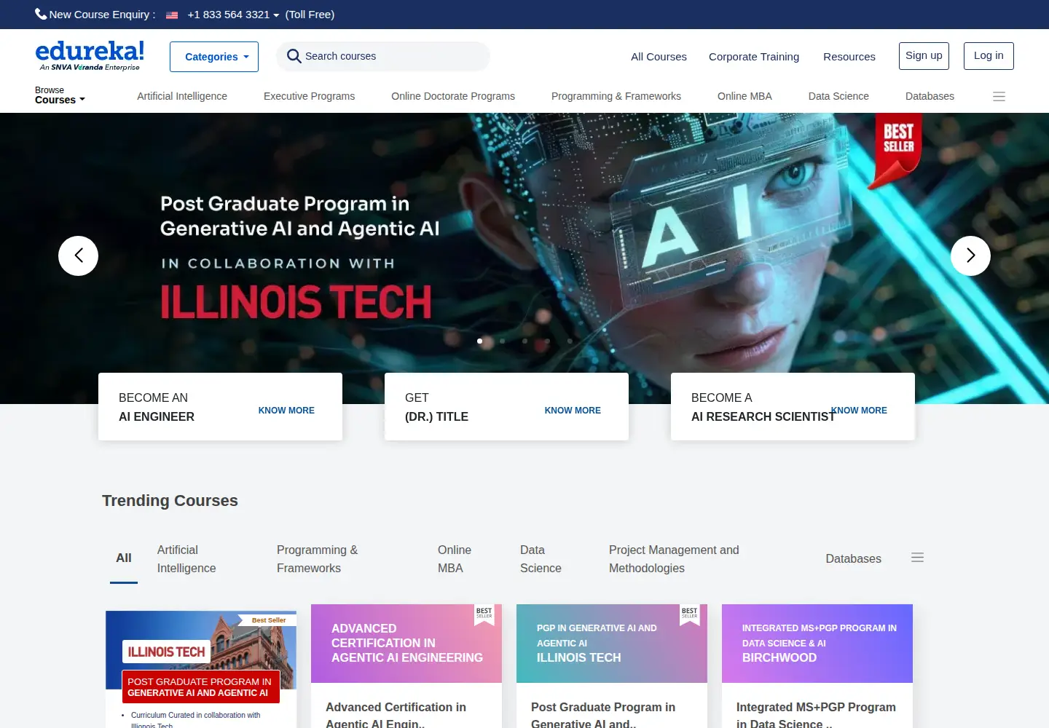Click the Sign up button
The image size is (1049, 728).
tap(924, 56)
